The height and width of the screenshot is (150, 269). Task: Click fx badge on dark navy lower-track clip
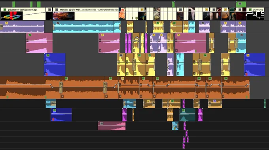pyautogui.click(x=54, y=111)
